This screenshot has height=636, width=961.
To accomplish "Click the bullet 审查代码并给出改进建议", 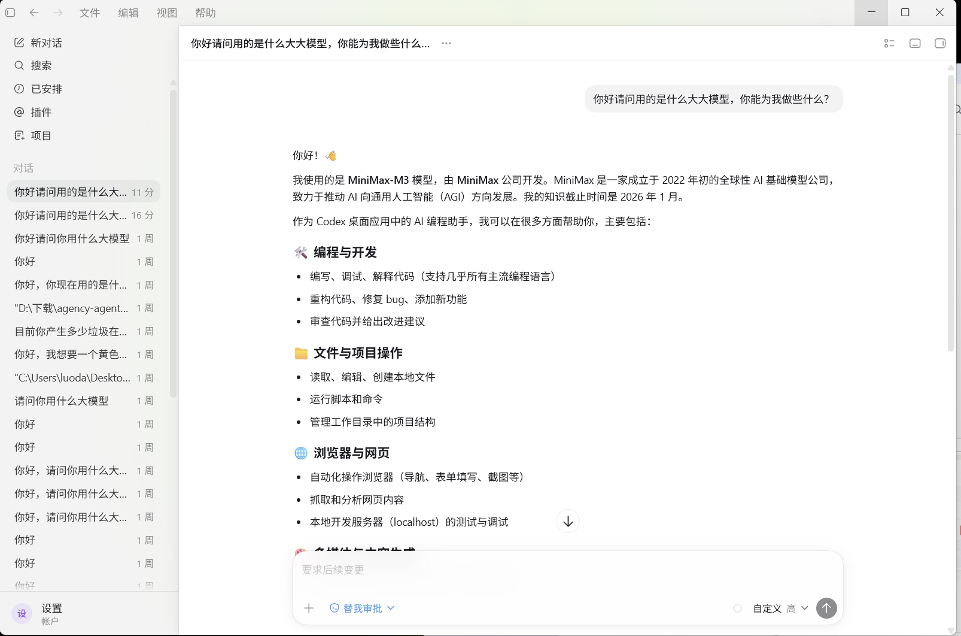I will click(367, 321).
